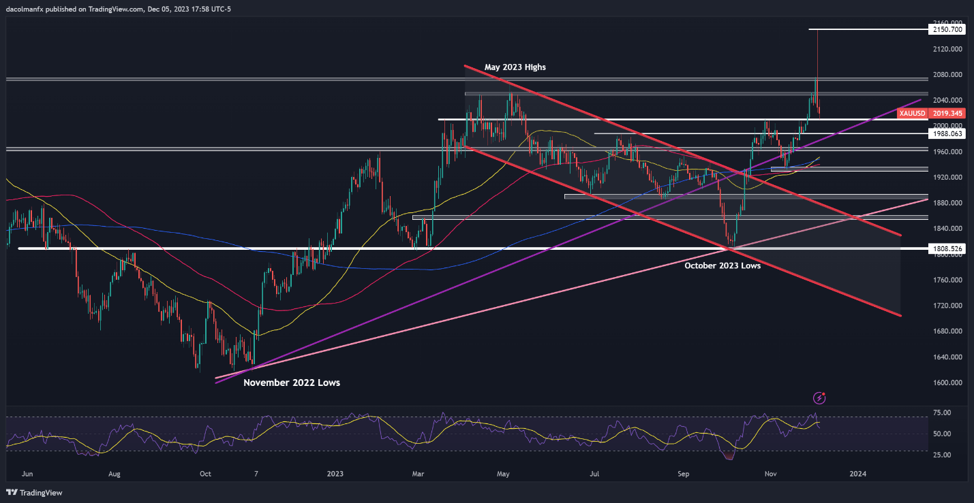Click the RSI 25.00 scale label
The image size is (974, 503).
(943, 455)
